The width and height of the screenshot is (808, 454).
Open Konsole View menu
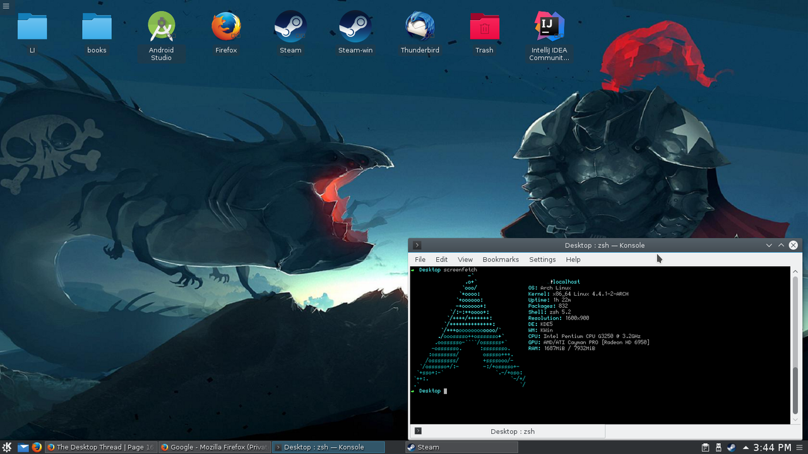point(465,259)
